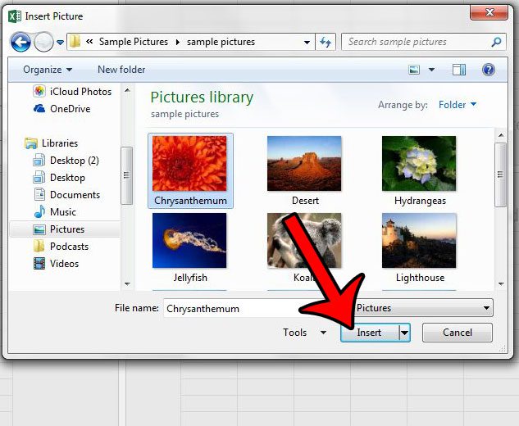
Task: Toggle the preview pane icon
Action: pyautogui.click(x=459, y=70)
